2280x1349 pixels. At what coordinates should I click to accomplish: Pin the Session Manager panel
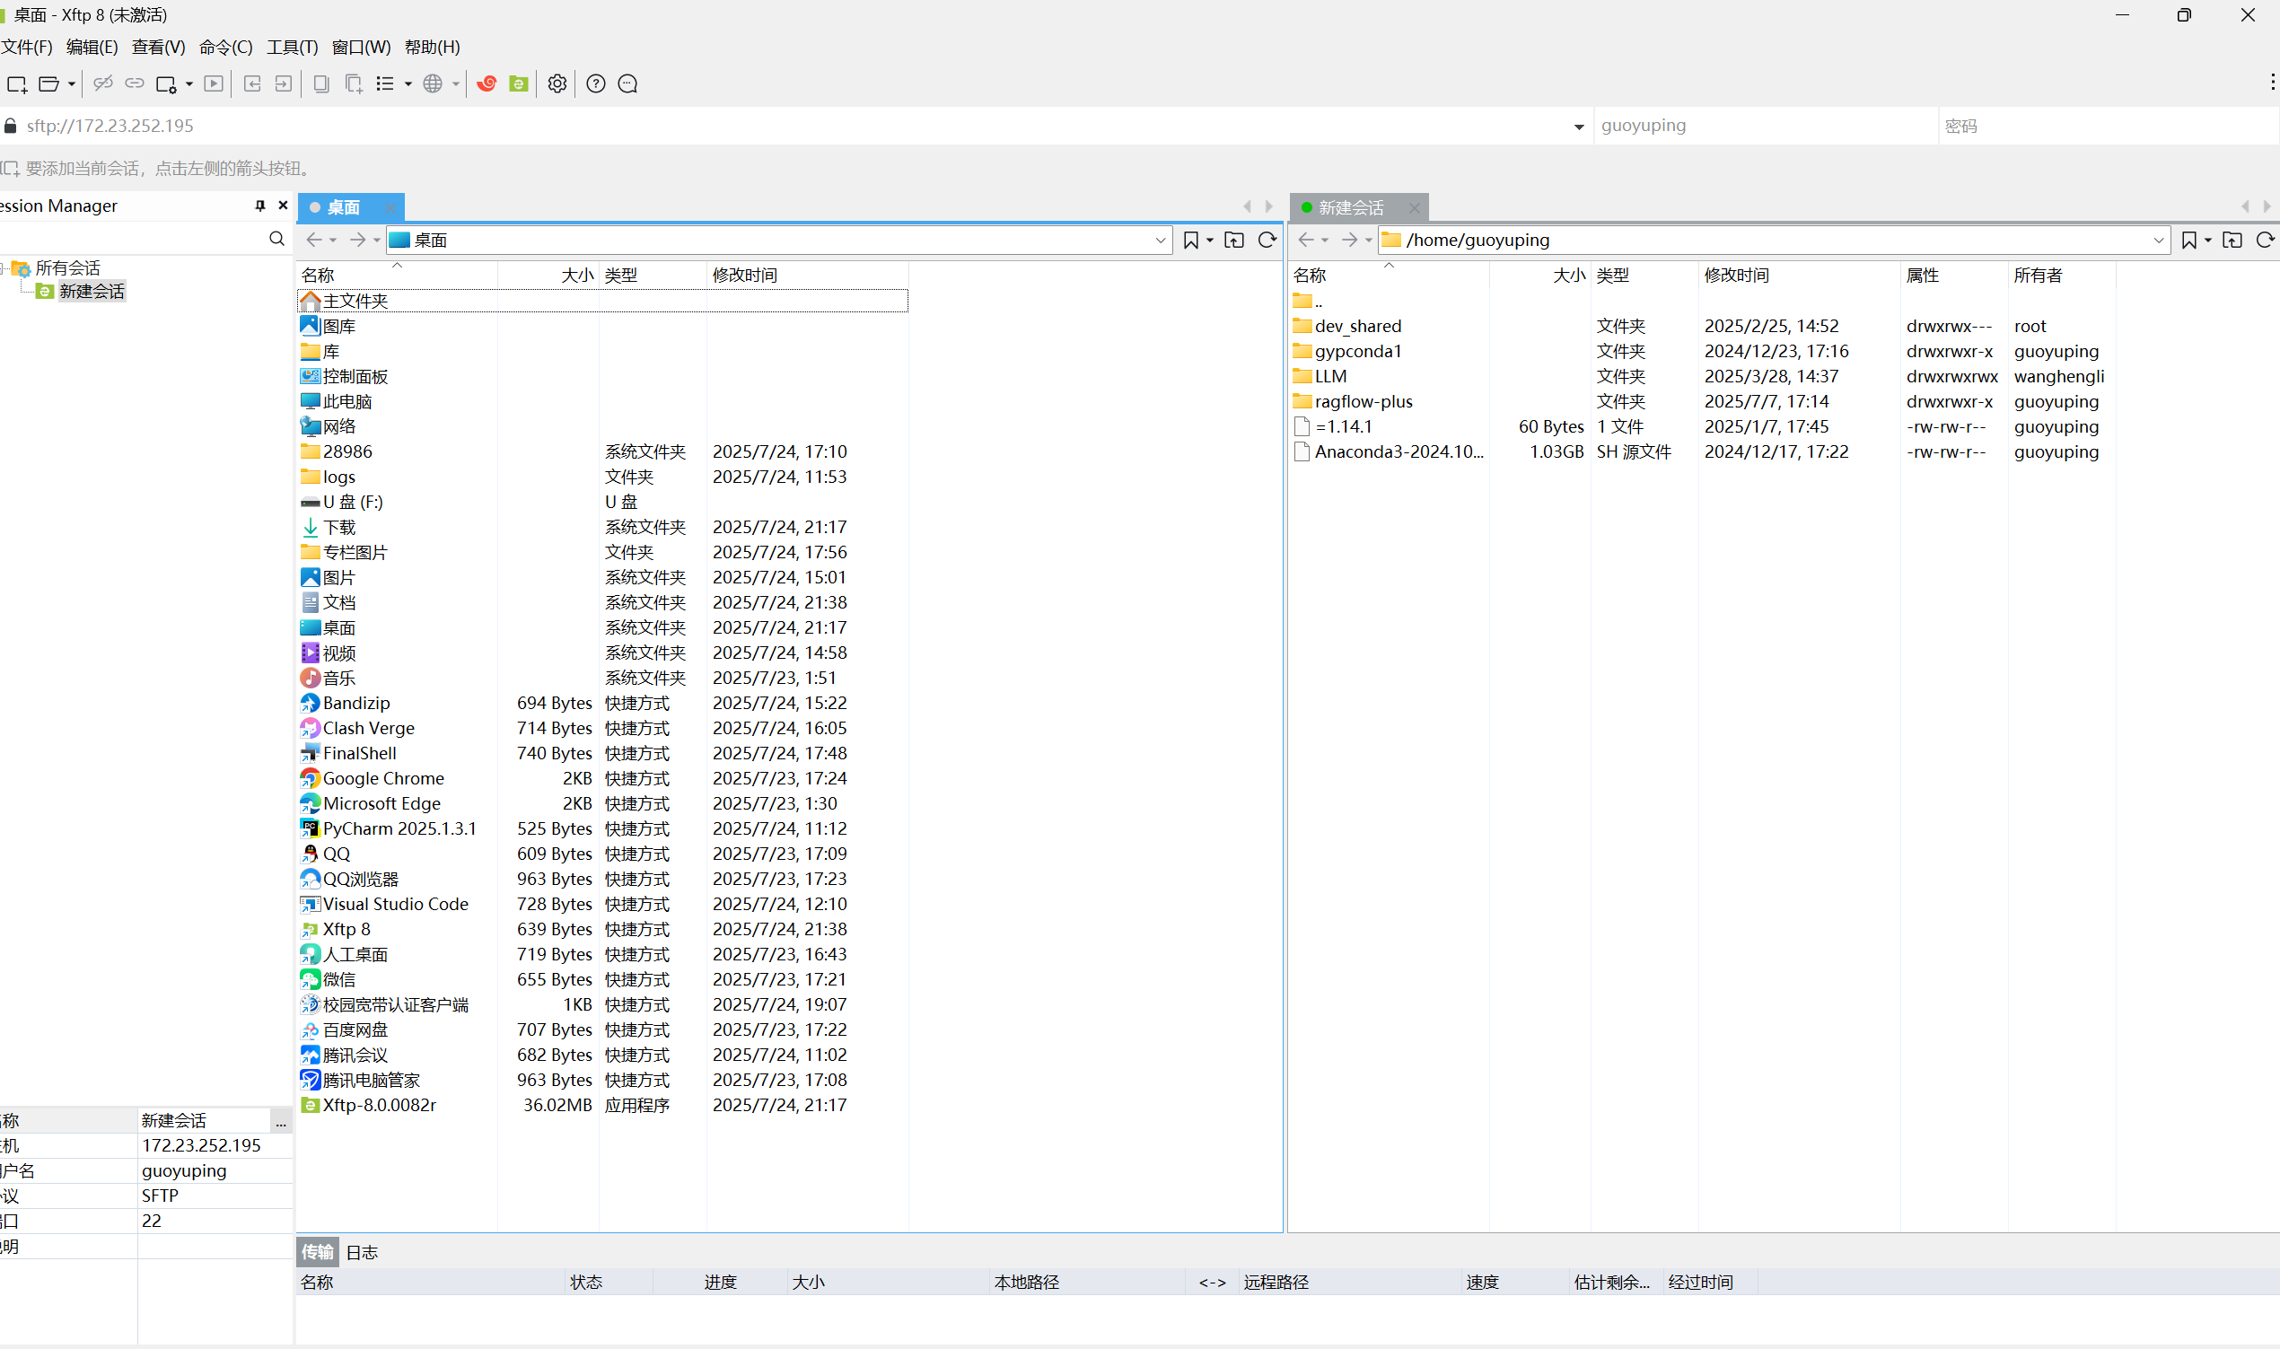pyautogui.click(x=260, y=206)
